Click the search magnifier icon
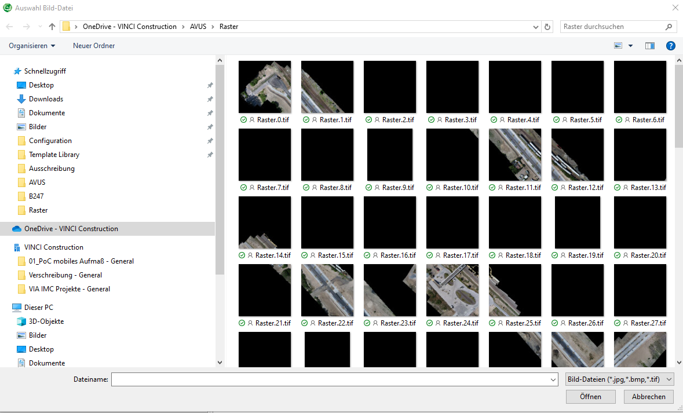 tap(669, 27)
